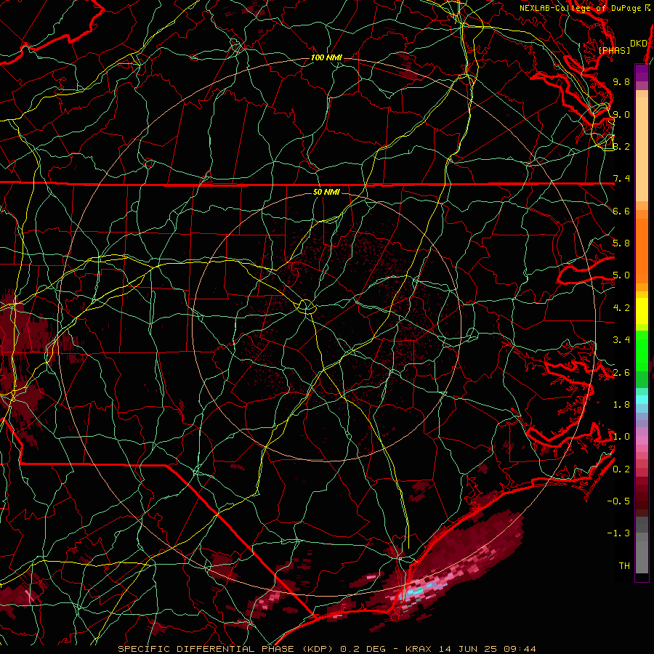Click the cyan band of the color bar
Image resolution: width=654 pixels, height=654 pixels.
click(642, 399)
